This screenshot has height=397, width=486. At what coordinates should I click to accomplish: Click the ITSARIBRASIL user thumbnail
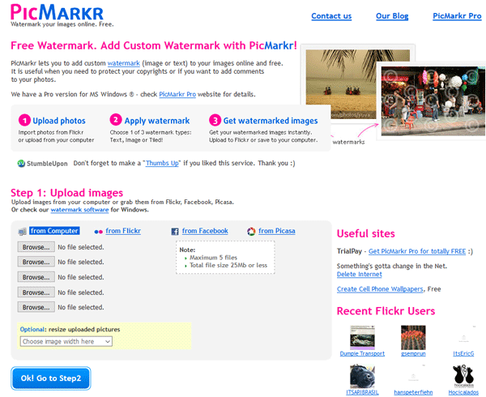pyautogui.click(x=362, y=376)
